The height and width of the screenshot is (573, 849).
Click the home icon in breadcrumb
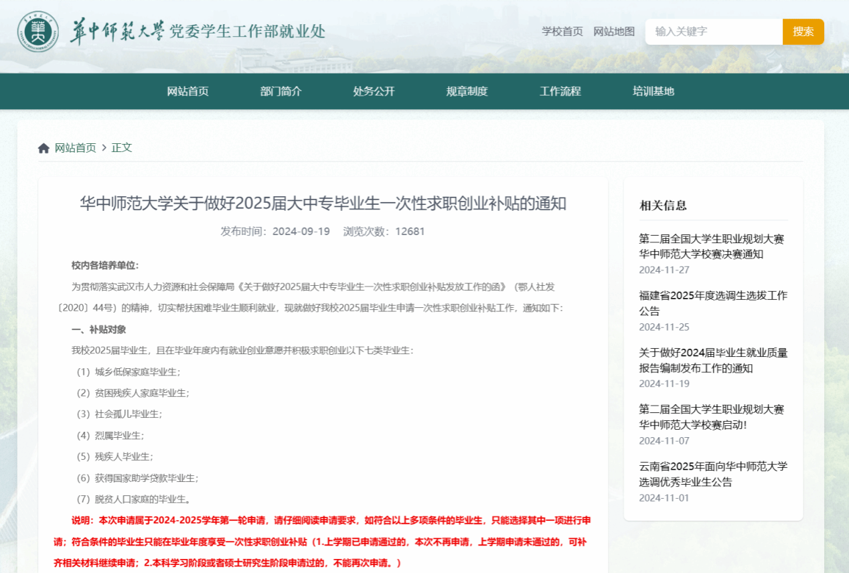tap(44, 148)
